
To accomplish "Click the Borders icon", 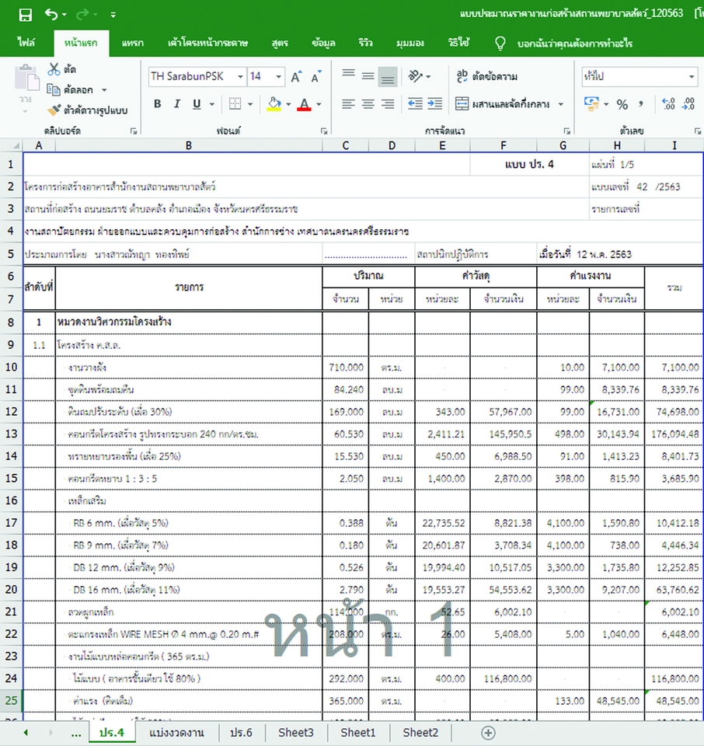I will [235, 103].
